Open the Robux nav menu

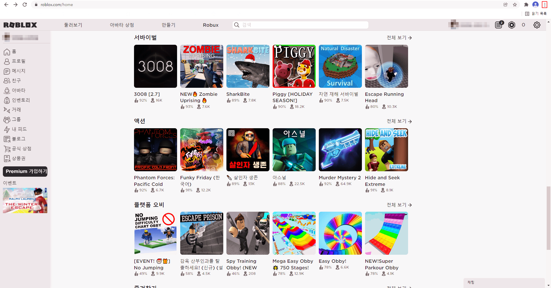pyautogui.click(x=211, y=25)
